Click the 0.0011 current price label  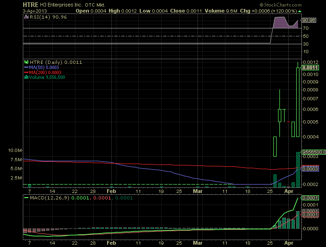tap(310, 68)
